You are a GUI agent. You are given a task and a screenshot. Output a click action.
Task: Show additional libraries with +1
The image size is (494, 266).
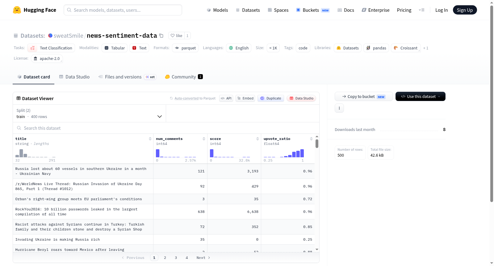[x=426, y=48]
